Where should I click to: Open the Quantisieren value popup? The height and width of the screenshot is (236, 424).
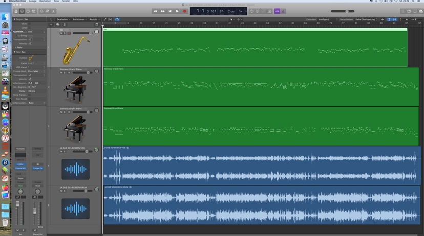coord(36,32)
